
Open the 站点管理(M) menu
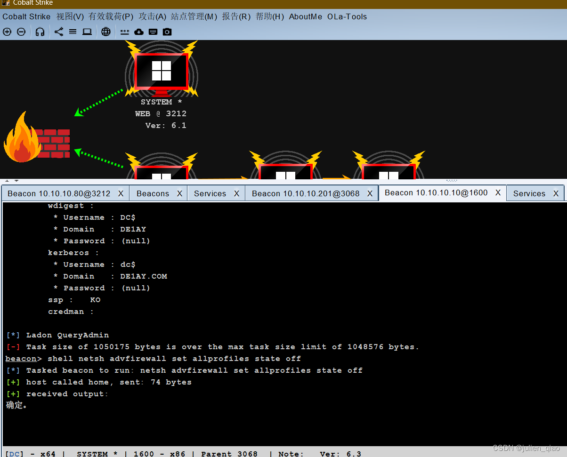tap(194, 16)
